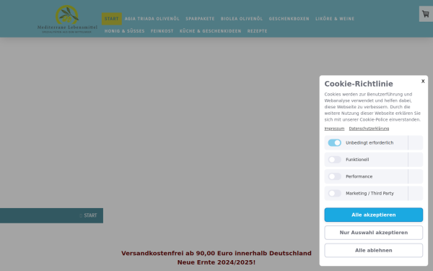Viewport: 433px width, 271px height.
Task: Open Küche & Geschenkideen menu
Action: (211, 31)
